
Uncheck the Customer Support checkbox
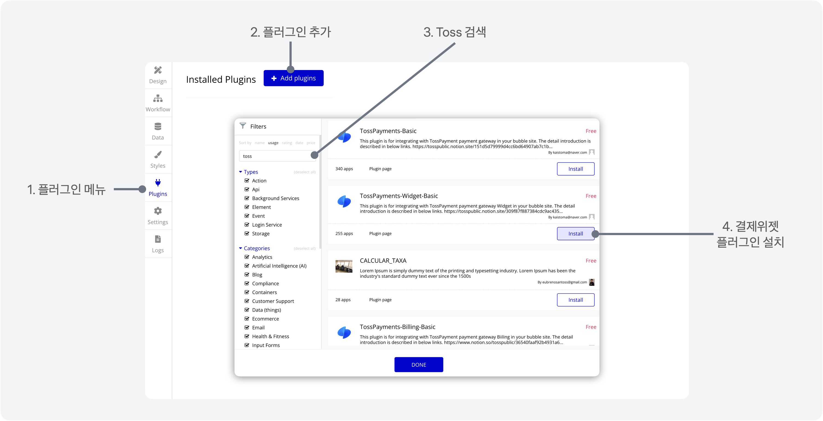click(247, 301)
